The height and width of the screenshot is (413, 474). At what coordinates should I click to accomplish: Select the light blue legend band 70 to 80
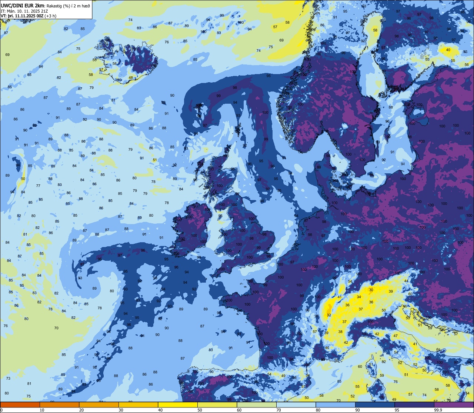click(x=296, y=404)
